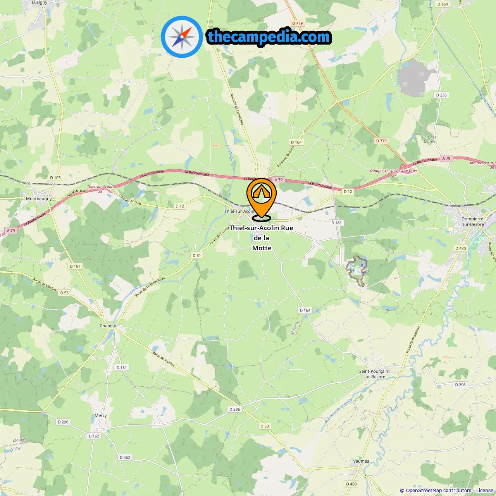
Task: Select the Chapeau village label
Action: pyautogui.click(x=108, y=326)
